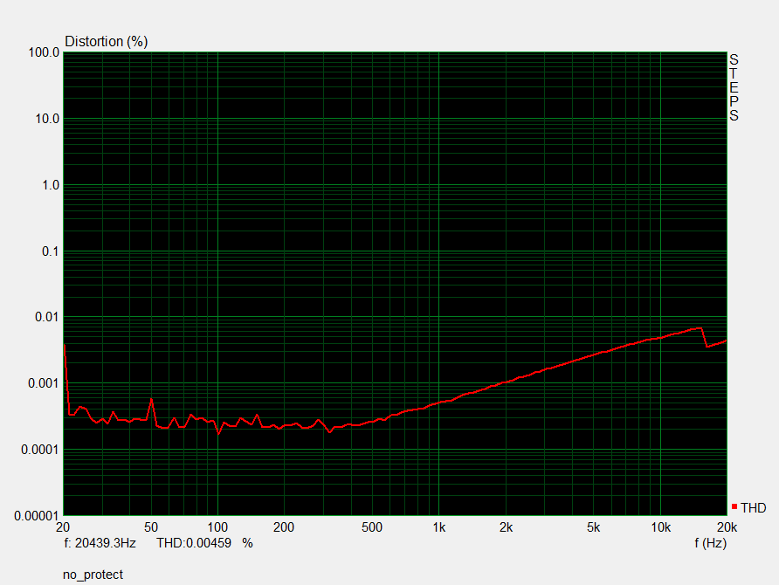Image resolution: width=779 pixels, height=585 pixels.
Task: Click the red THD legend swatch
Action: 734,506
